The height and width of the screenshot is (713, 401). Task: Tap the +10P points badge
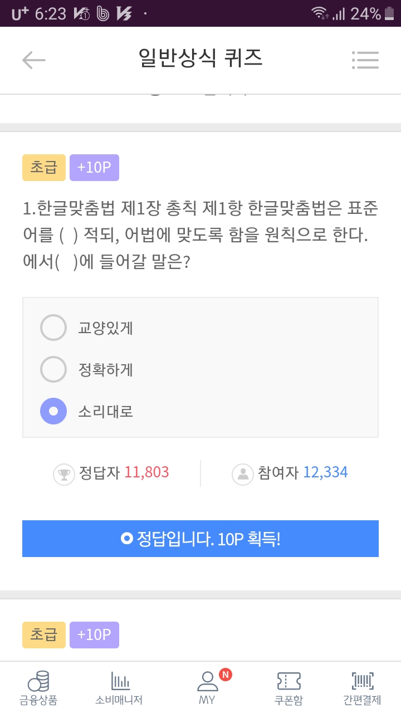pyautogui.click(x=94, y=168)
